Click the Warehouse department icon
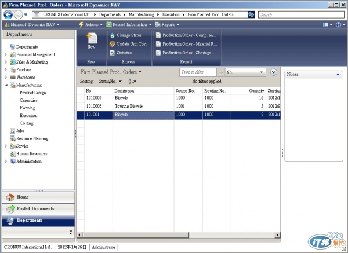348x253 pixels. click(13, 78)
